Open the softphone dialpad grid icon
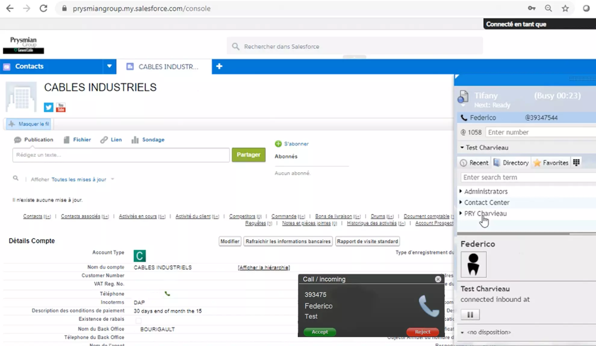596x346 pixels. [x=576, y=163]
